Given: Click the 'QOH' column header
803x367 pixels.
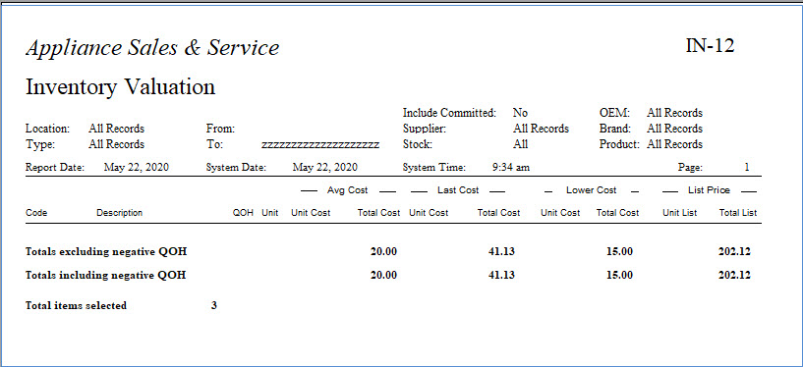Looking at the screenshot, I should click(x=243, y=213).
